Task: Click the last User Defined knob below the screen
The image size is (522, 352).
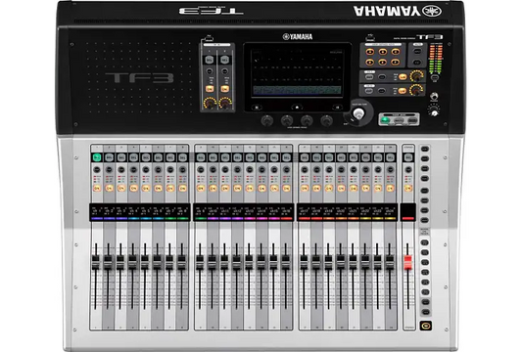Action: [326, 120]
